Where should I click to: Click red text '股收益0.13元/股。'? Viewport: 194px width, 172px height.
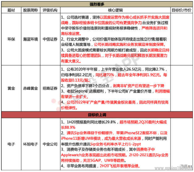pos(75,80)
